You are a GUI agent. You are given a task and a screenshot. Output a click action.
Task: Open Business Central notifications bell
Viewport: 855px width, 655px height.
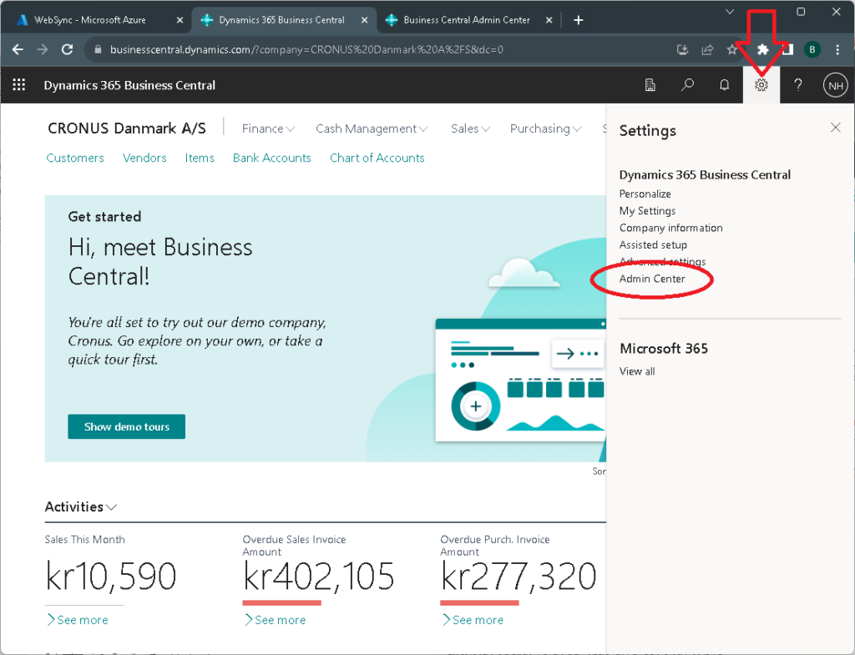click(x=724, y=84)
